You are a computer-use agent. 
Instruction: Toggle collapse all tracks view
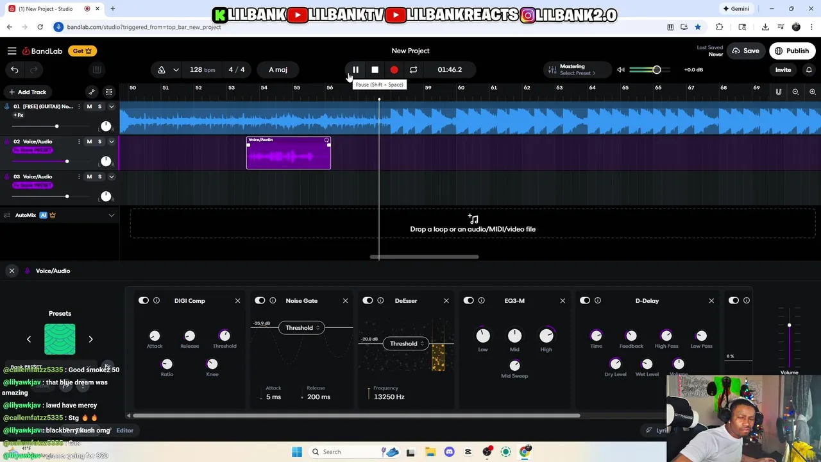[x=109, y=92]
